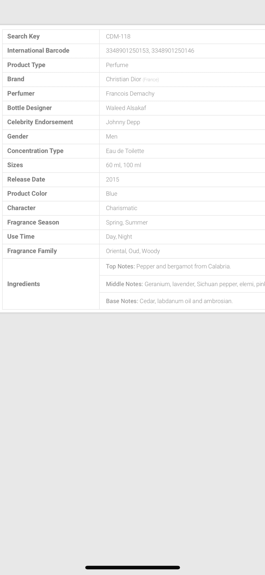
Task: Click the Top Notes ingredients row
Action: coord(182,267)
